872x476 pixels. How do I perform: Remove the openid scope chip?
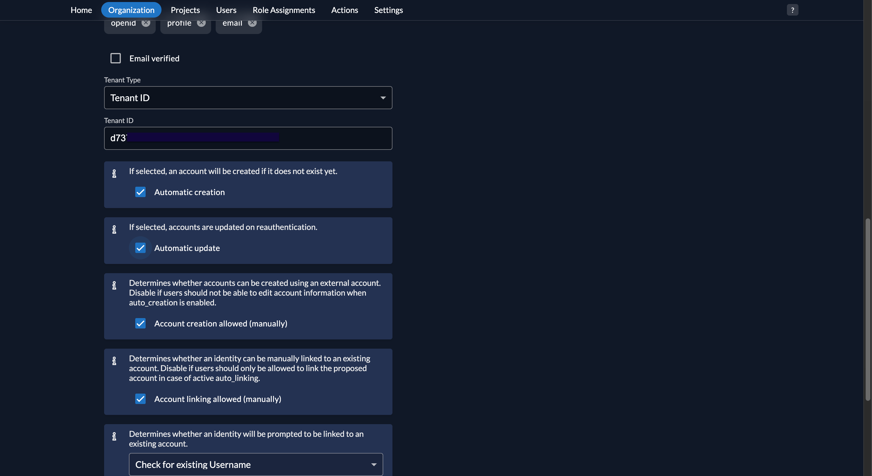click(146, 23)
